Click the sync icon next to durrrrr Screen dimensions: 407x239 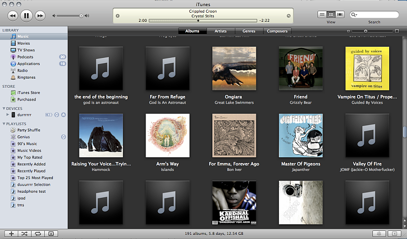pos(56,115)
